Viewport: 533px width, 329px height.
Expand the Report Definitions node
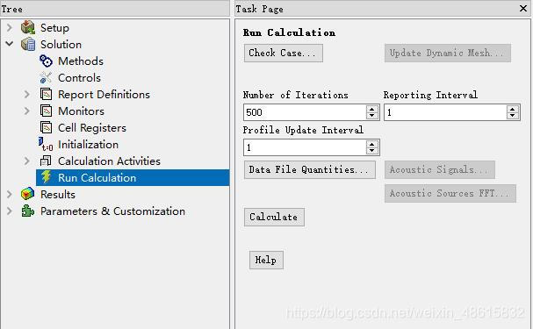coord(27,94)
